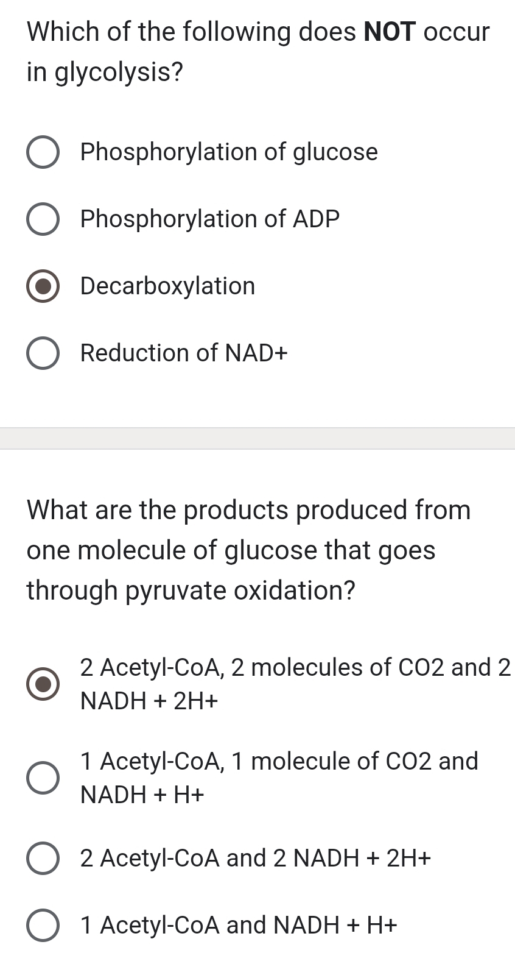Select the 1 Acetyl-CoA and NADH + H+ option

coord(43,925)
